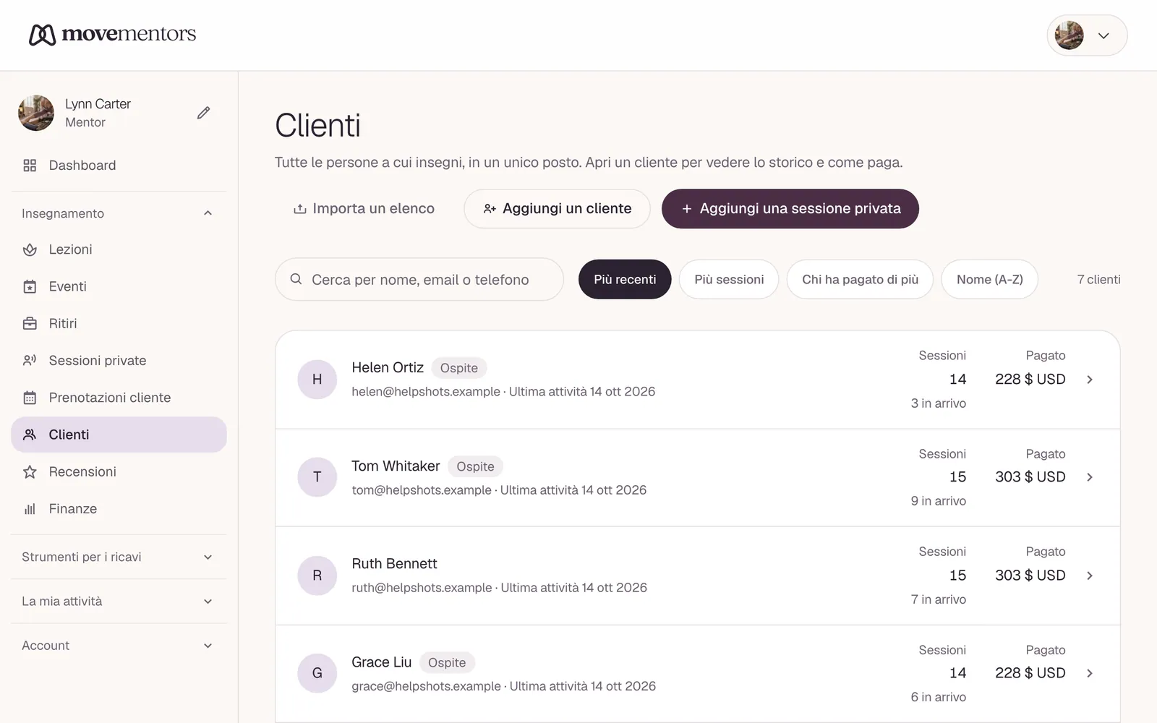The height and width of the screenshot is (723, 1157).
Task: Click the user avatar photo top right
Action: (x=1069, y=35)
